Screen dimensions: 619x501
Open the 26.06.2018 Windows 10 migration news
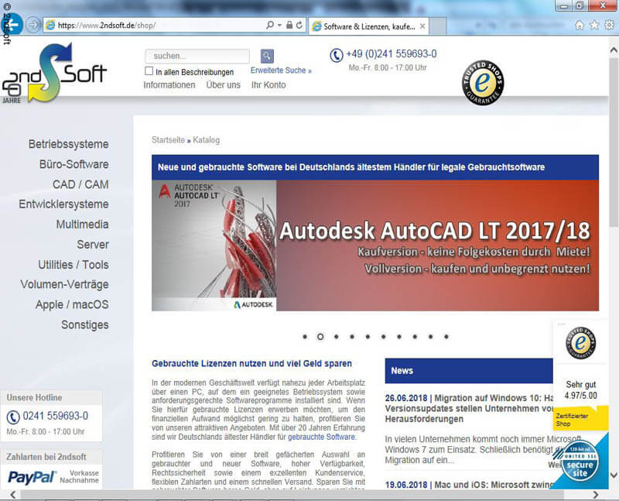coord(469,409)
